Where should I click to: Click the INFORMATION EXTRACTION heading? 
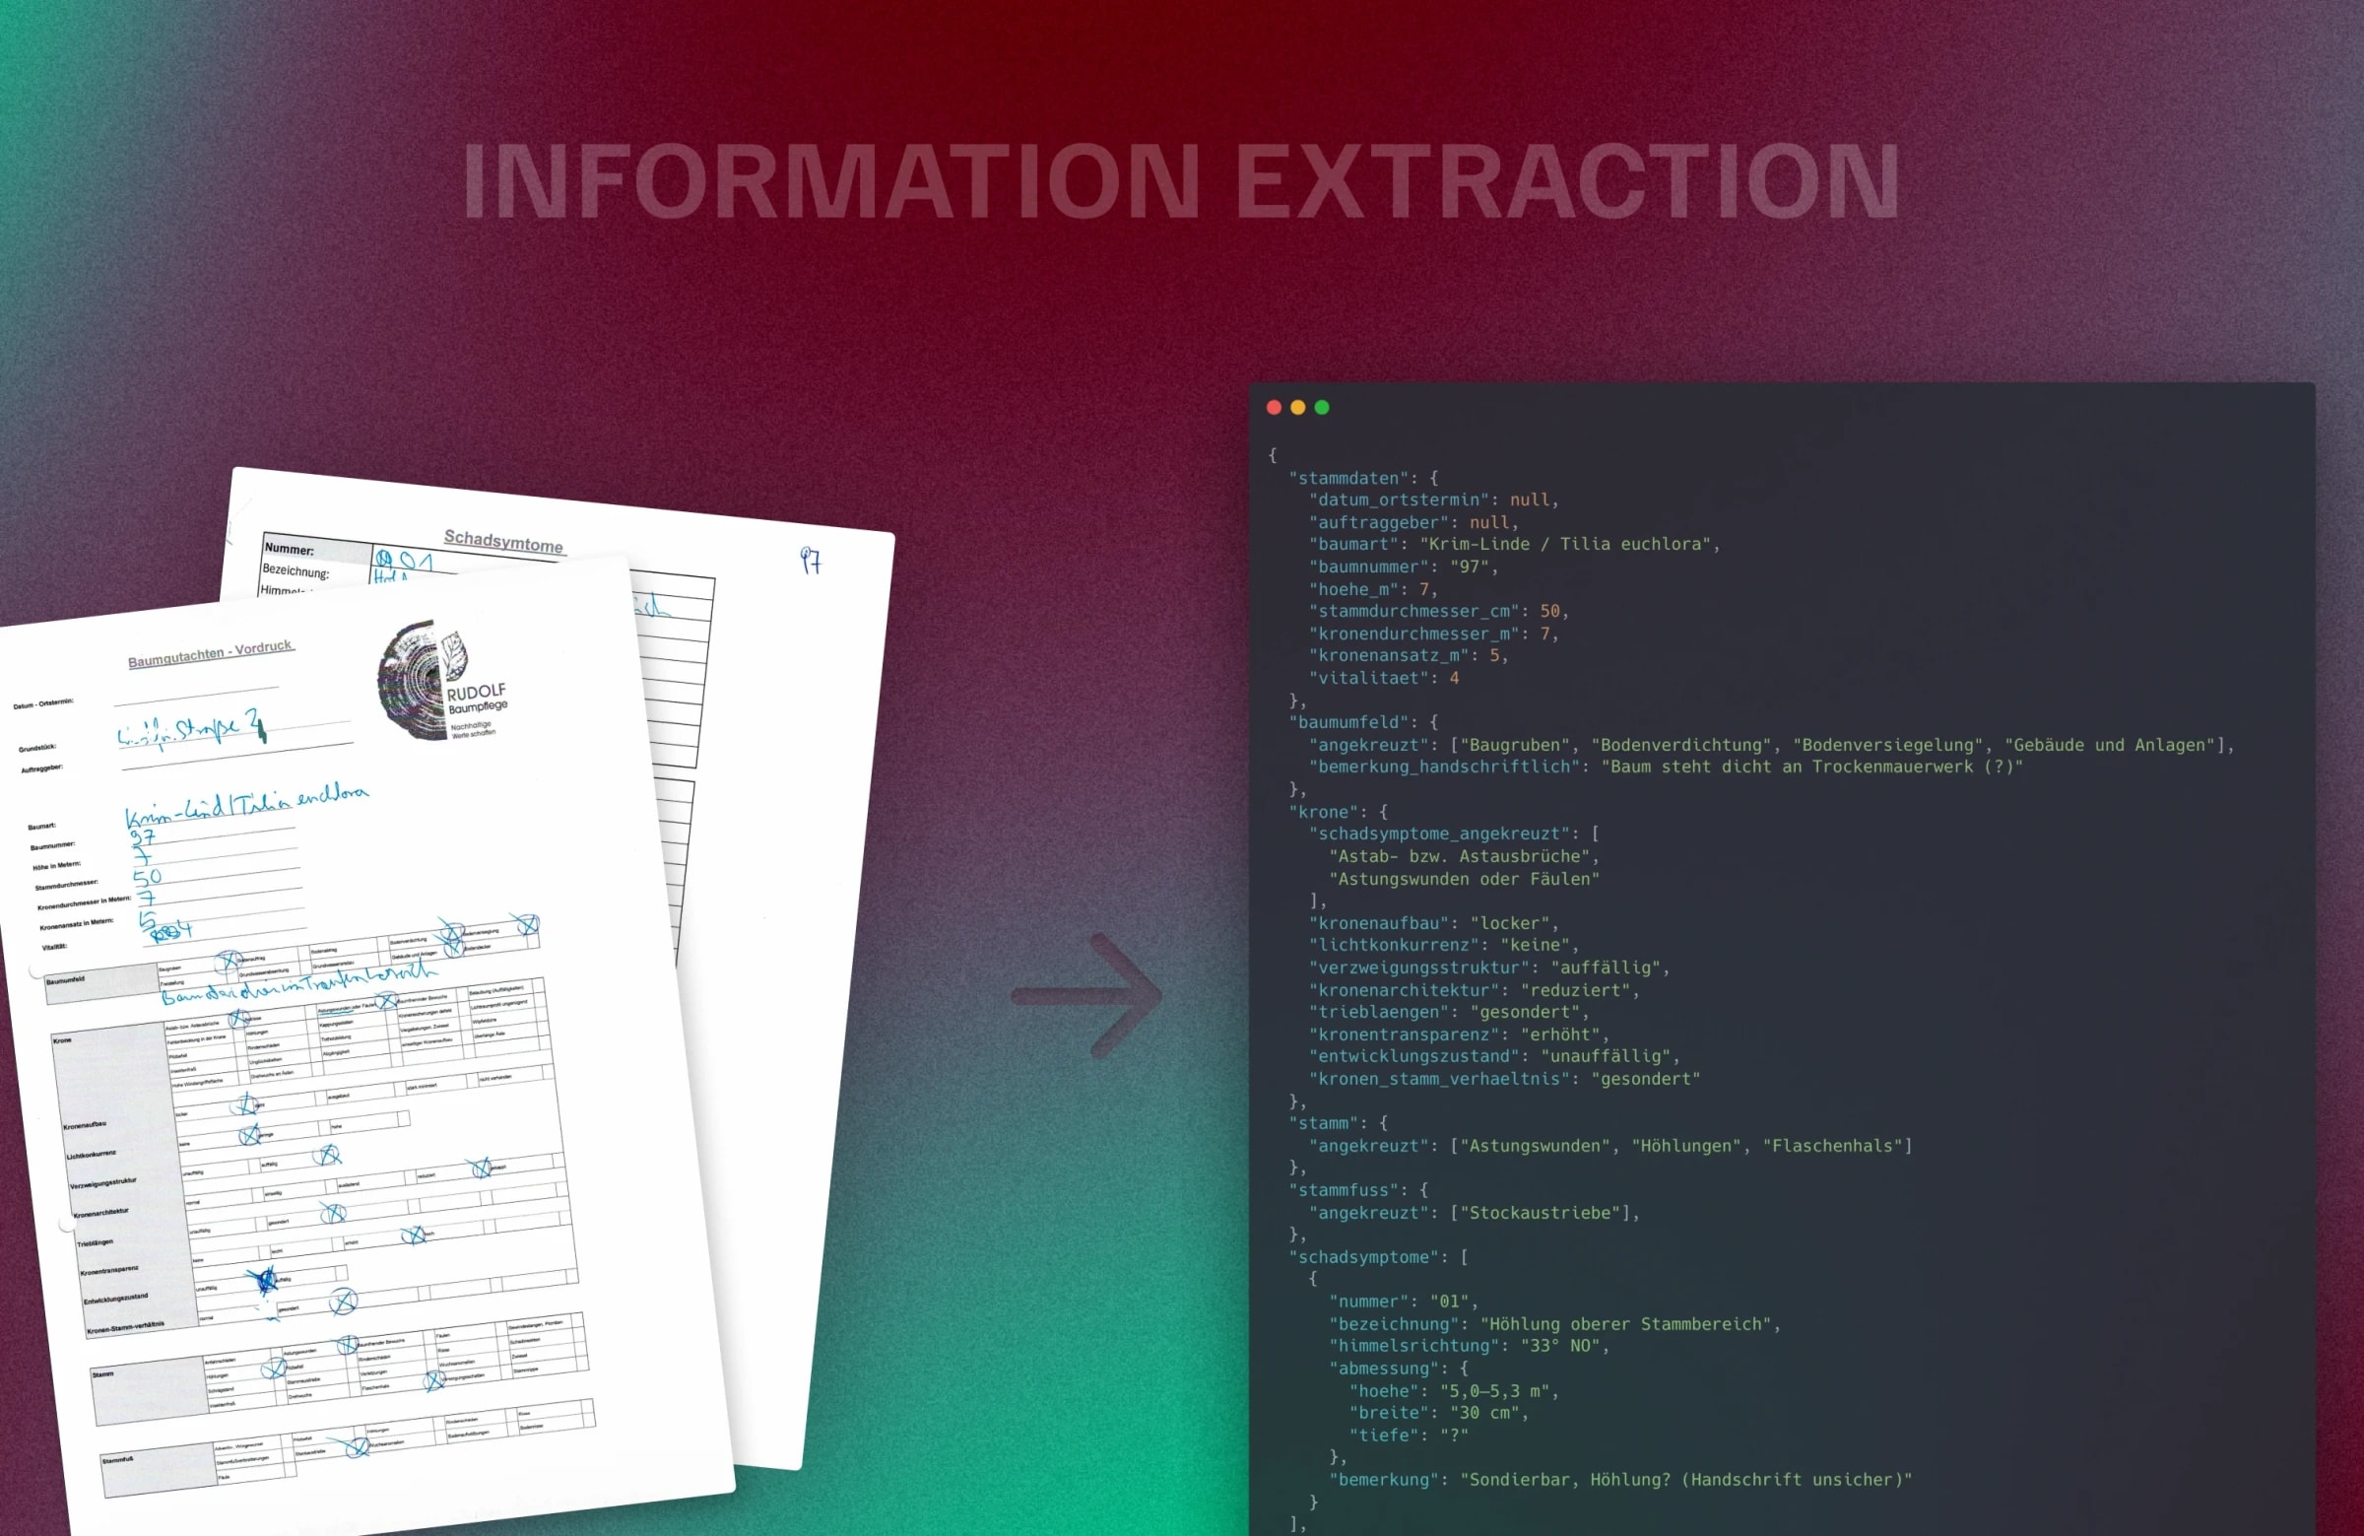coord(1181,180)
